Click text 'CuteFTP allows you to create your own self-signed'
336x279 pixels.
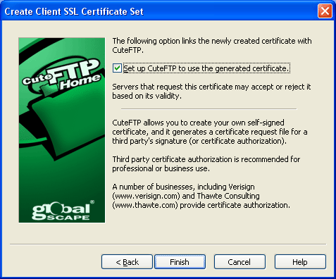click(198, 123)
